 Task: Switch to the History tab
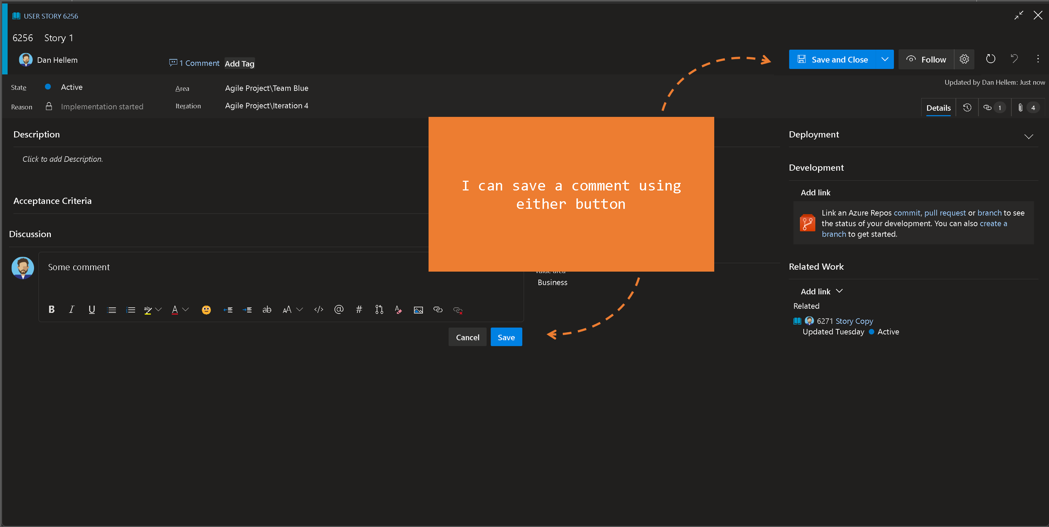pyautogui.click(x=967, y=107)
